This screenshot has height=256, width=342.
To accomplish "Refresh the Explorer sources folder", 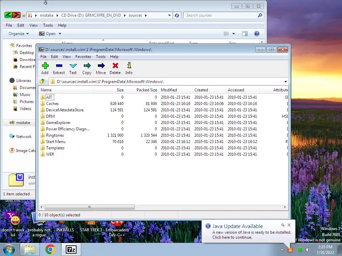I will point(177,15).
